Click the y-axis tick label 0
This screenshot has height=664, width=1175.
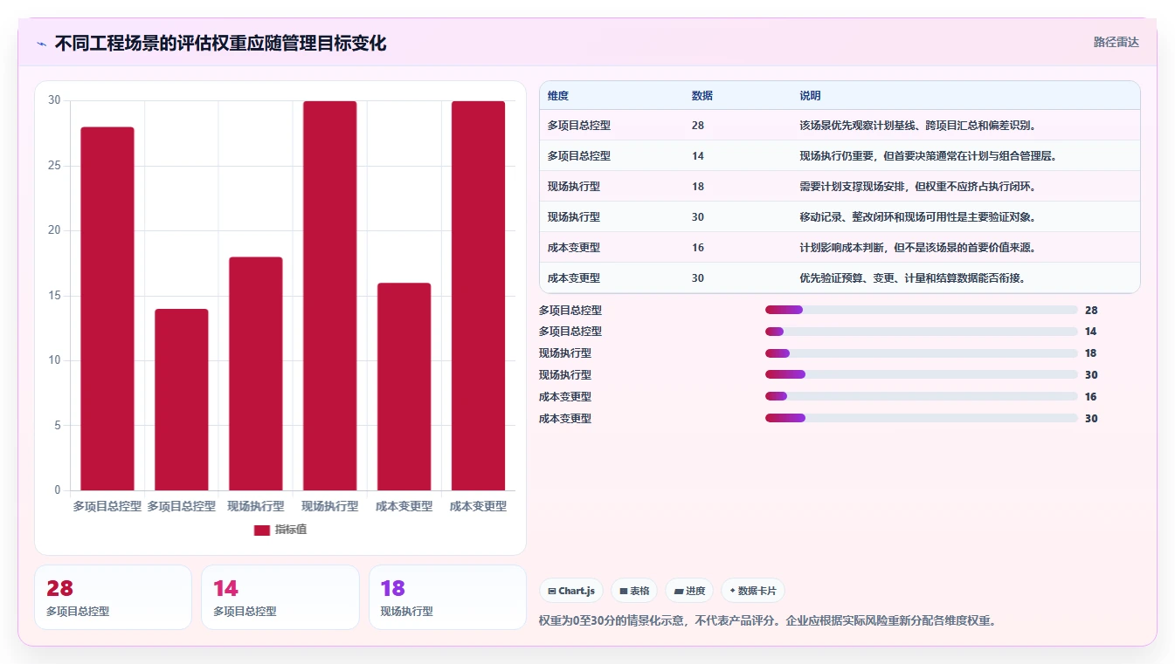point(58,490)
